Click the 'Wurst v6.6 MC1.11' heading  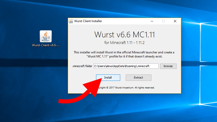(125, 35)
